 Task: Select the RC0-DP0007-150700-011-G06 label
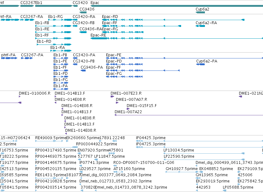(x=144, y=163)
